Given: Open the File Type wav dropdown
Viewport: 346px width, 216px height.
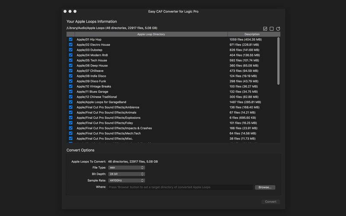Looking at the screenshot, I should click(x=126, y=168).
